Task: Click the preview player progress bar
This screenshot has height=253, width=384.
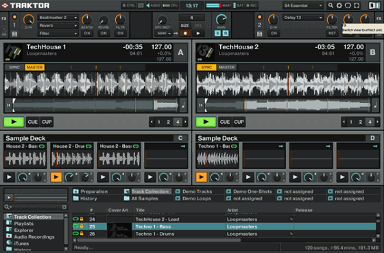Action: pos(41,198)
